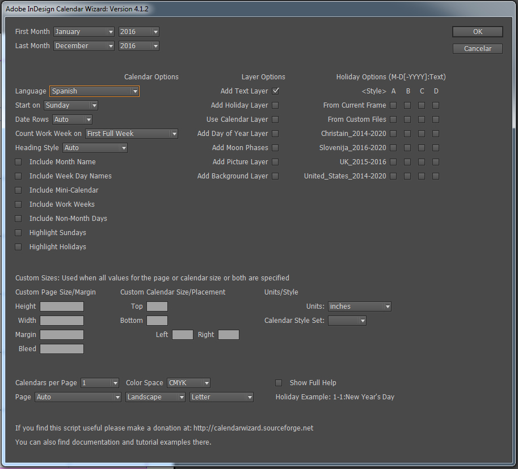This screenshot has width=518, height=469.
Task: Check Include Month Name option
Action: click(18, 162)
